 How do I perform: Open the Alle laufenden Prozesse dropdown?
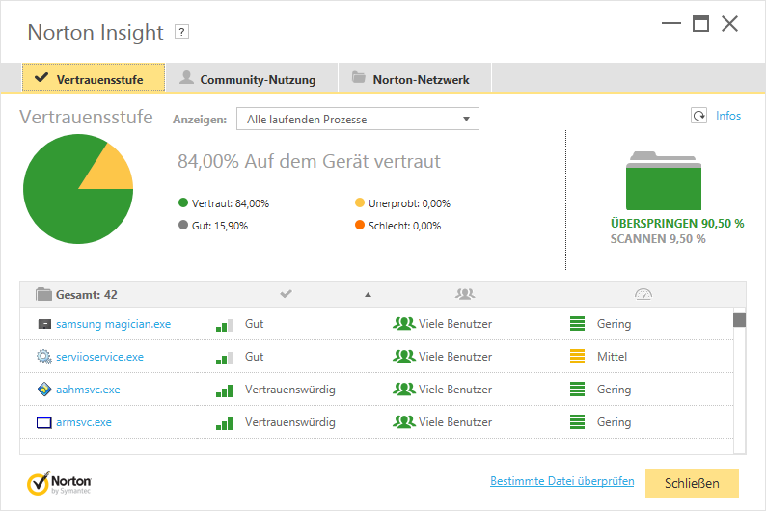(x=358, y=120)
